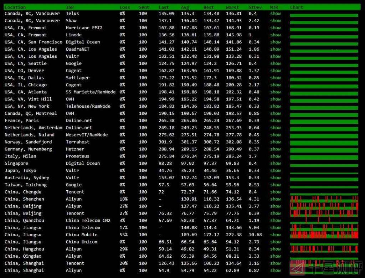Image resolution: width=365 pixels, height=278 pixels.
Task: Click the show MTR link for Vancouver Telus
Action: point(275,14)
